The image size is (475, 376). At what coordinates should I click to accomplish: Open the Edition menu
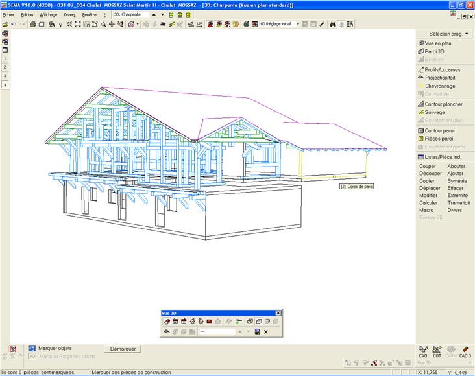tap(27, 14)
